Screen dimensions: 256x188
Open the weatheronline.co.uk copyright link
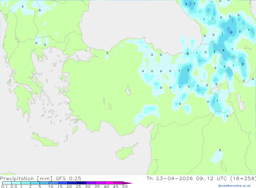click(234, 186)
